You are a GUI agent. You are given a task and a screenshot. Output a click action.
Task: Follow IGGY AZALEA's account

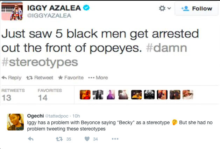[198, 8]
